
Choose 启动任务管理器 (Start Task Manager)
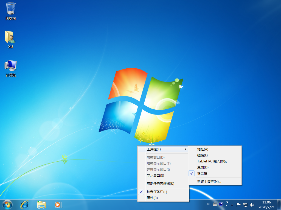(x=160, y=184)
